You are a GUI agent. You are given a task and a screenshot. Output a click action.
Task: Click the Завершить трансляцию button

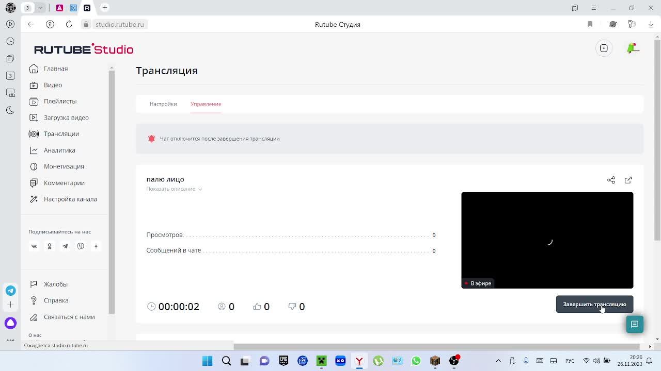tap(594, 304)
